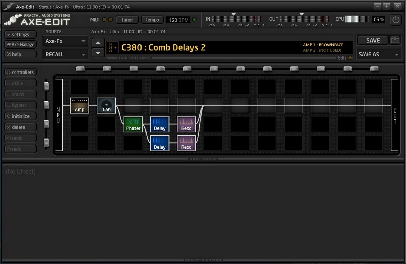The height and width of the screenshot is (264, 406).
Task: Click the Axe-Edit logo
Action: [x=38, y=20]
